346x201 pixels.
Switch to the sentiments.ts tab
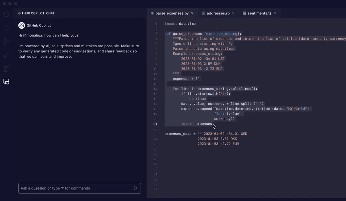click(x=259, y=13)
